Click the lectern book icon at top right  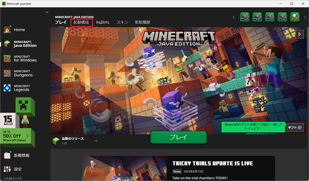[x=295, y=17]
